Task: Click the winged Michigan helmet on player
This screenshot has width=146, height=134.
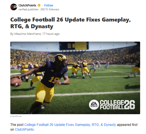Action: click(x=61, y=60)
